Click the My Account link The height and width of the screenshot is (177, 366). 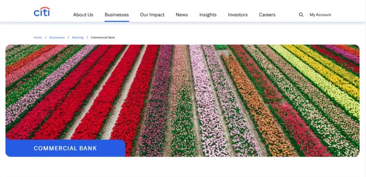coord(320,15)
